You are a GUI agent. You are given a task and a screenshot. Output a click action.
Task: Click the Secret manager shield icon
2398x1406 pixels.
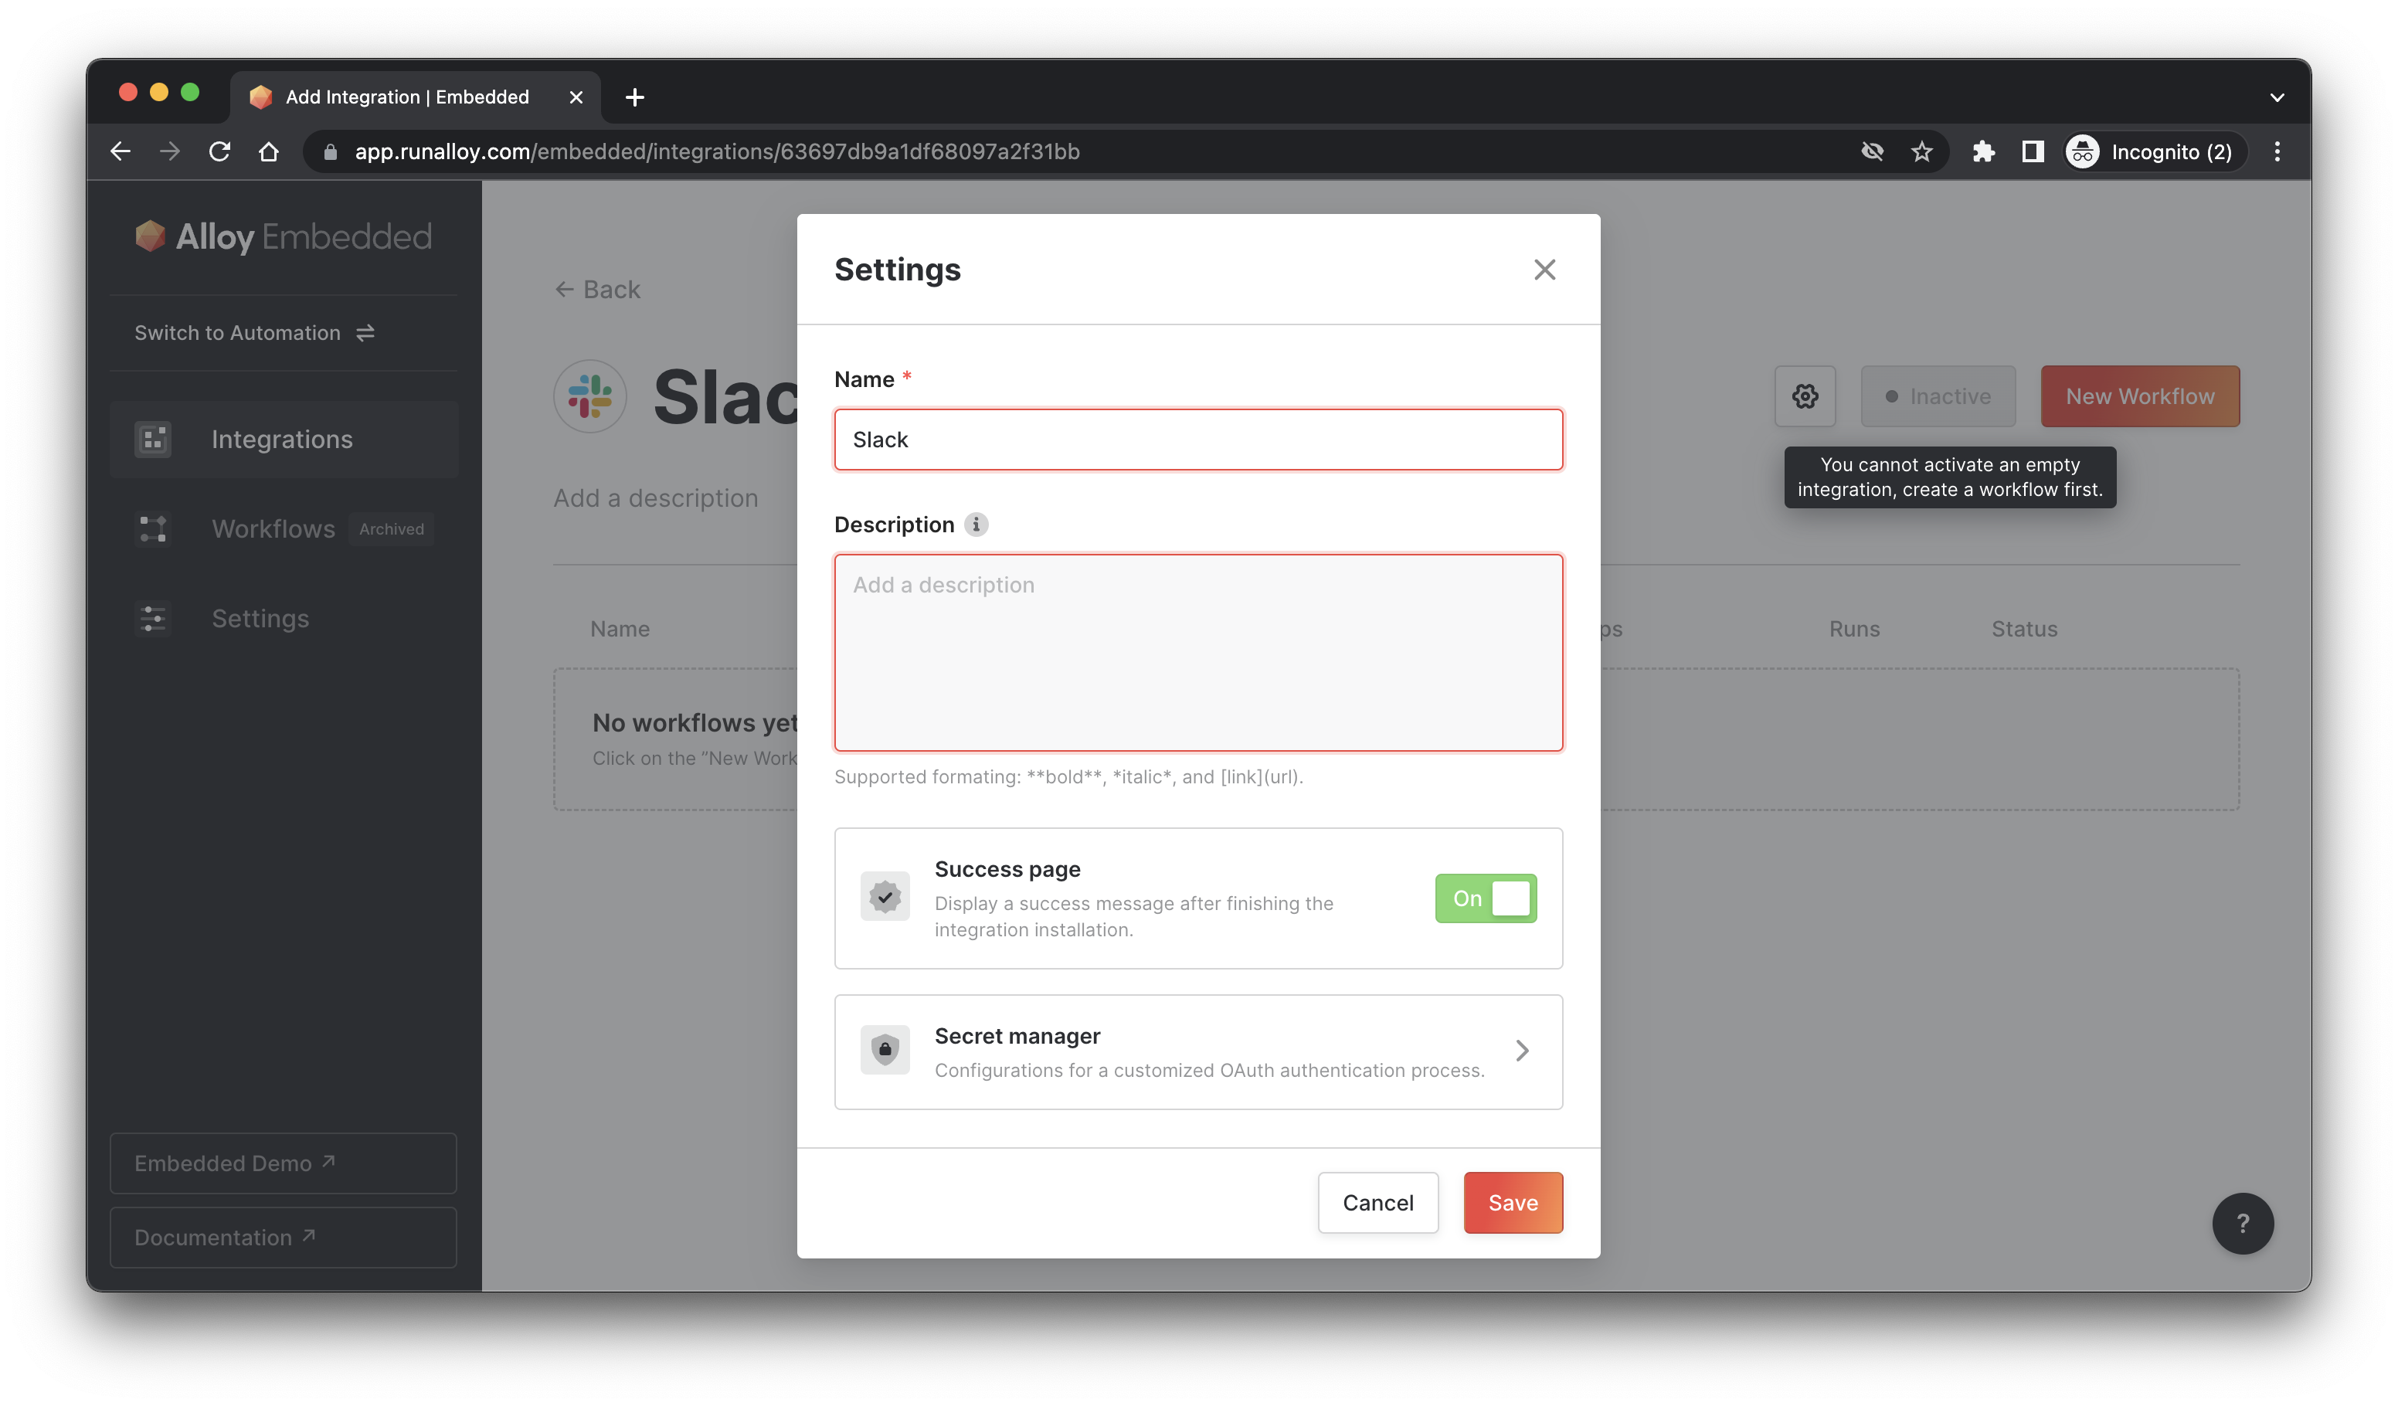(884, 1050)
